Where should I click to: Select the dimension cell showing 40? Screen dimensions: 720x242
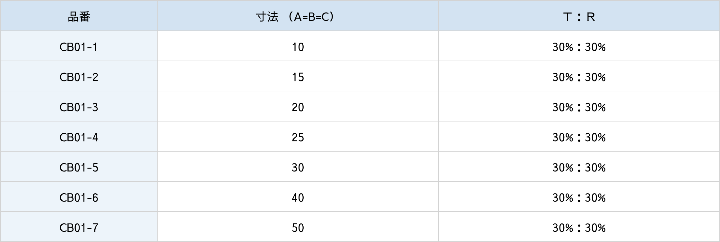(x=298, y=198)
